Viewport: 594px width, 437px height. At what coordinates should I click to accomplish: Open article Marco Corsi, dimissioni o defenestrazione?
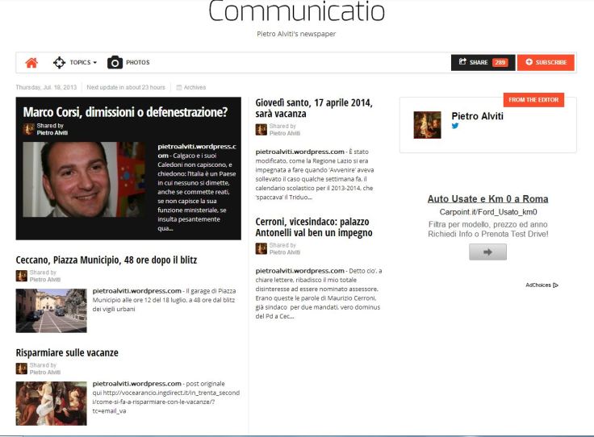click(125, 112)
